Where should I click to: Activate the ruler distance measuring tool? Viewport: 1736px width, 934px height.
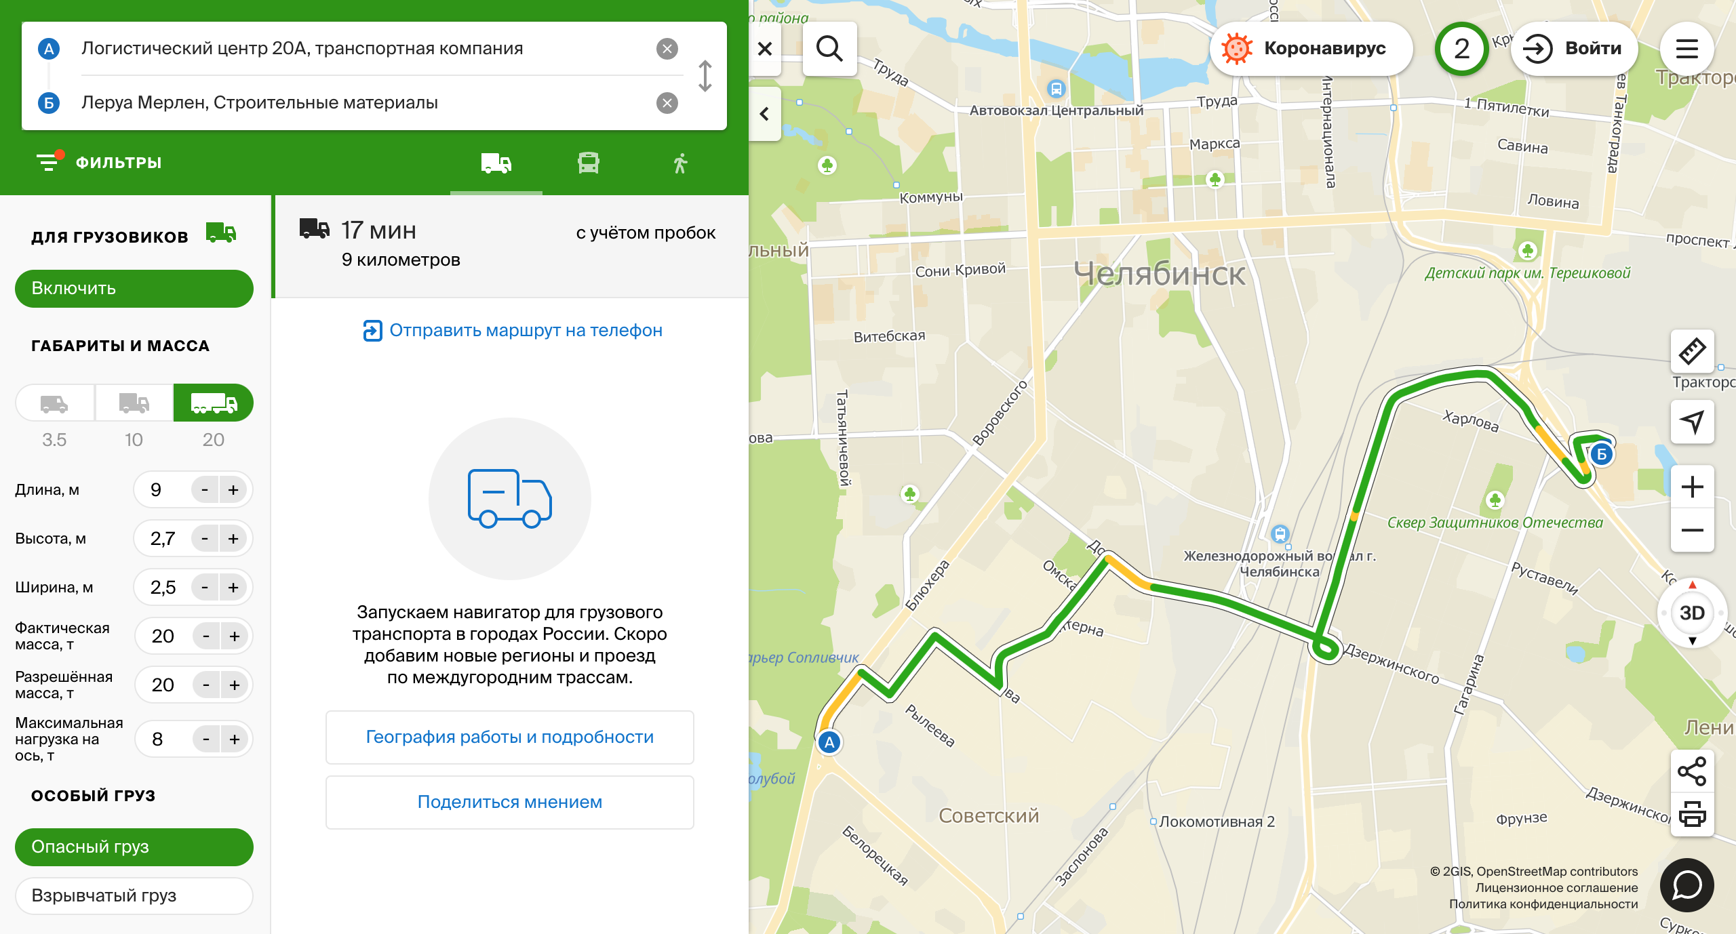(x=1692, y=352)
